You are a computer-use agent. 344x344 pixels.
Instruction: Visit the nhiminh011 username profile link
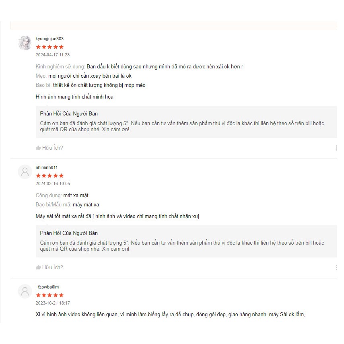click(47, 167)
